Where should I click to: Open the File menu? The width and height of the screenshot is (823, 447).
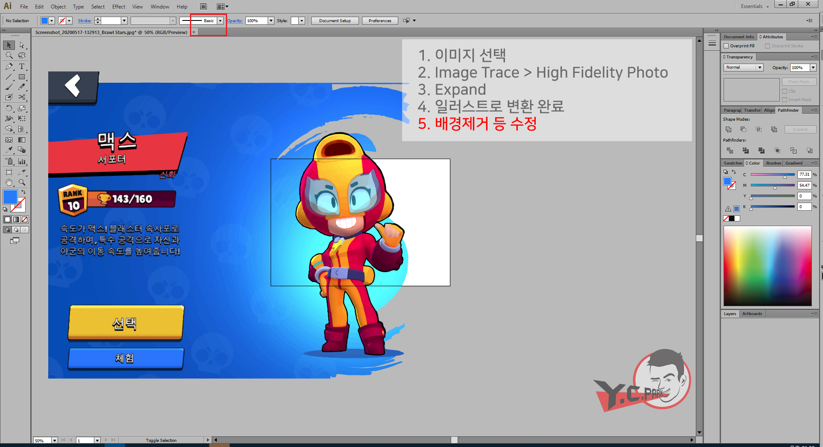(x=24, y=7)
